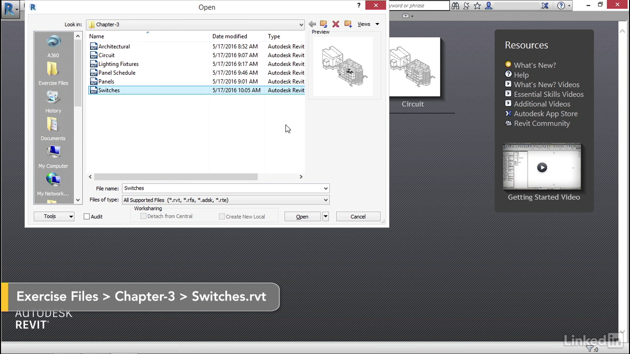Click the Help question mark icon
Screen dimensions: 630x354
[561, 6]
